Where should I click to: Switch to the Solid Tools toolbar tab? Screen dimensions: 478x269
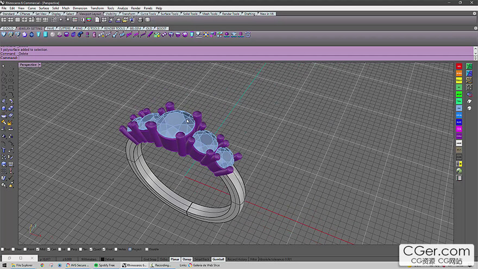coord(190,14)
